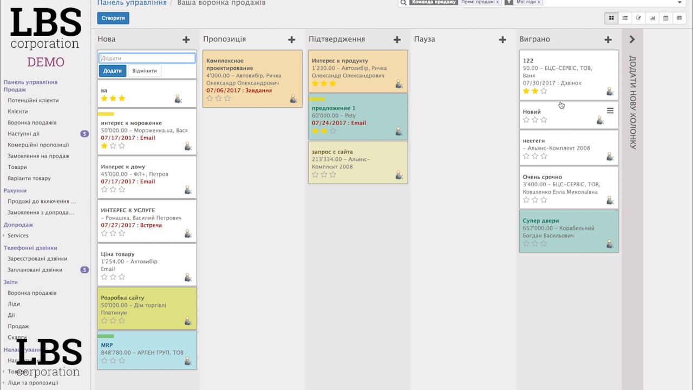693x390 pixels.
Task: Add a card to the Нова column
Action: pyautogui.click(x=186, y=40)
